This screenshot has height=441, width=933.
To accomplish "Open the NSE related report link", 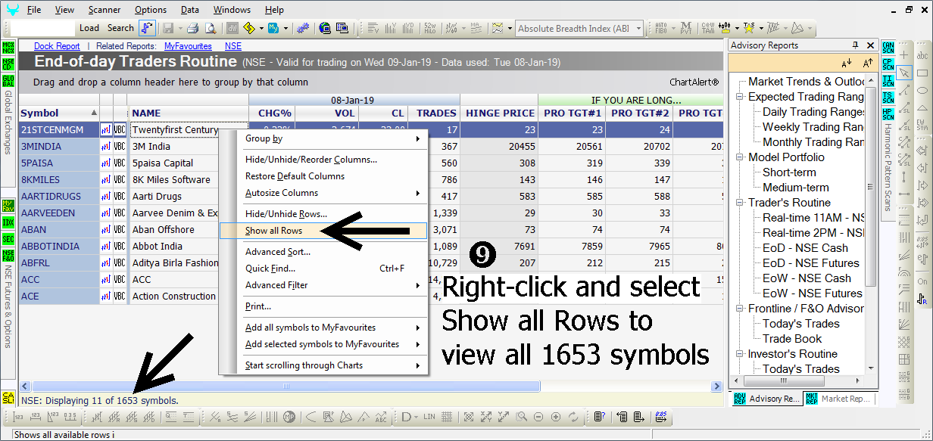I will click(233, 46).
